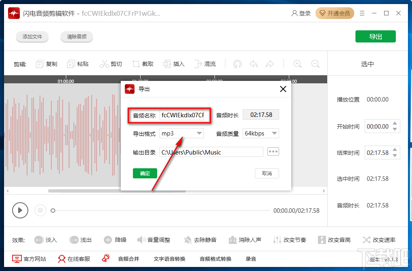The width and height of the screenshot is (412, 271).
Task: Open Online Customer Service (在线客服)
Action: click(74, 259)
